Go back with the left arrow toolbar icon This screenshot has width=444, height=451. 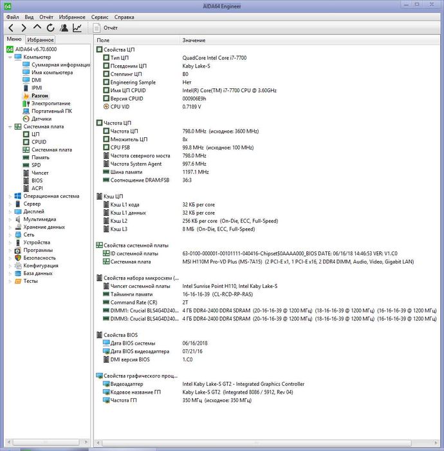coord(11,28)
